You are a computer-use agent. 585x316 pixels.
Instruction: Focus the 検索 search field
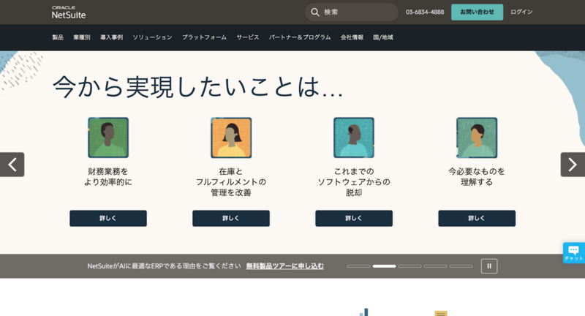(352, 12)
